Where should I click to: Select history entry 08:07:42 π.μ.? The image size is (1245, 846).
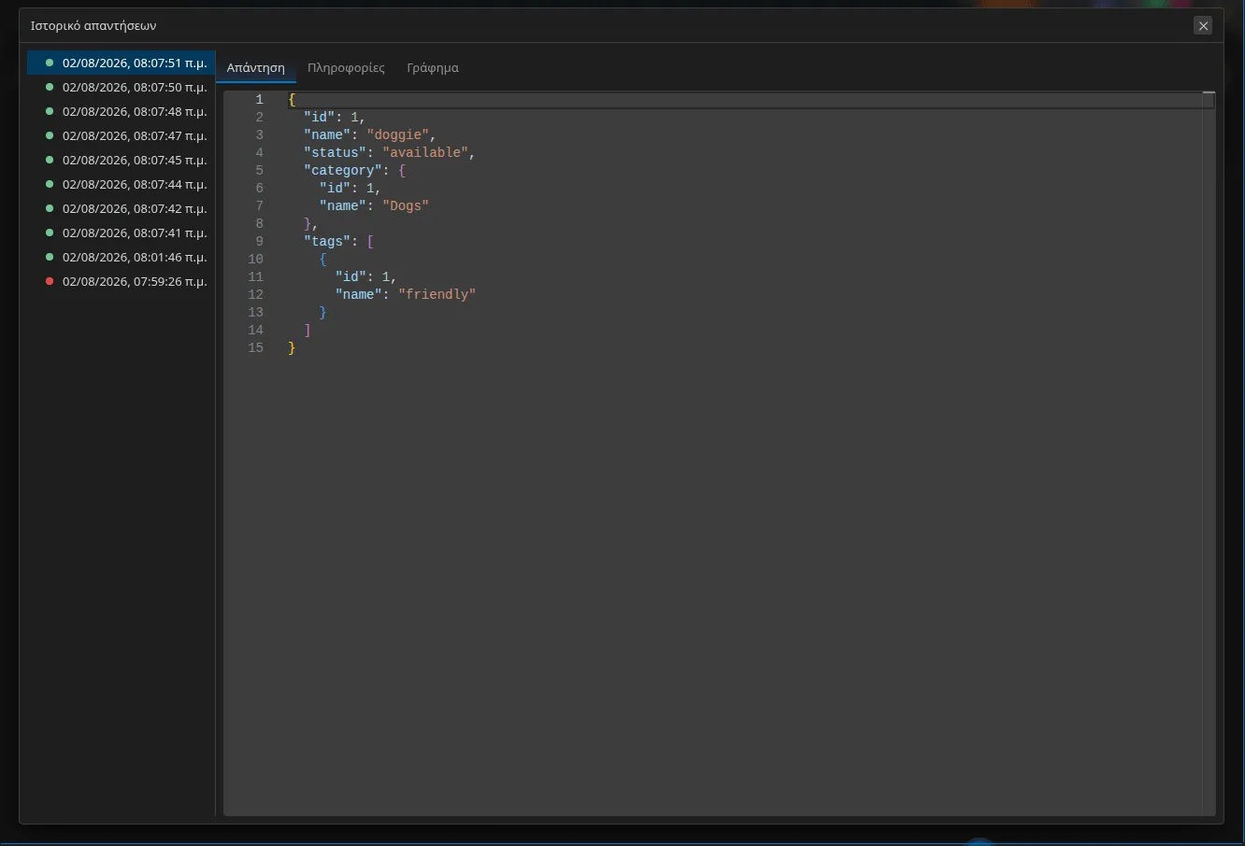tap(122, 208)
